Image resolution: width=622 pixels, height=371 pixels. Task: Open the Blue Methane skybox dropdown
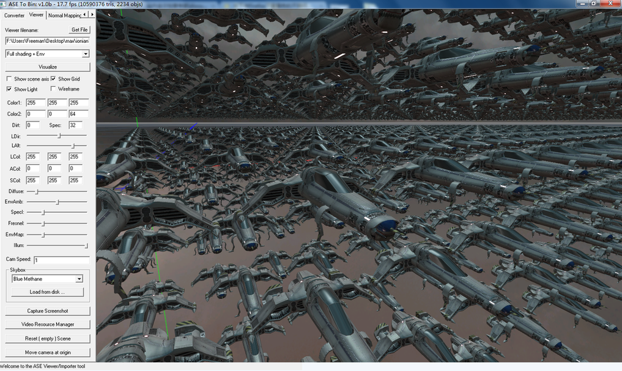click(47, 279)
